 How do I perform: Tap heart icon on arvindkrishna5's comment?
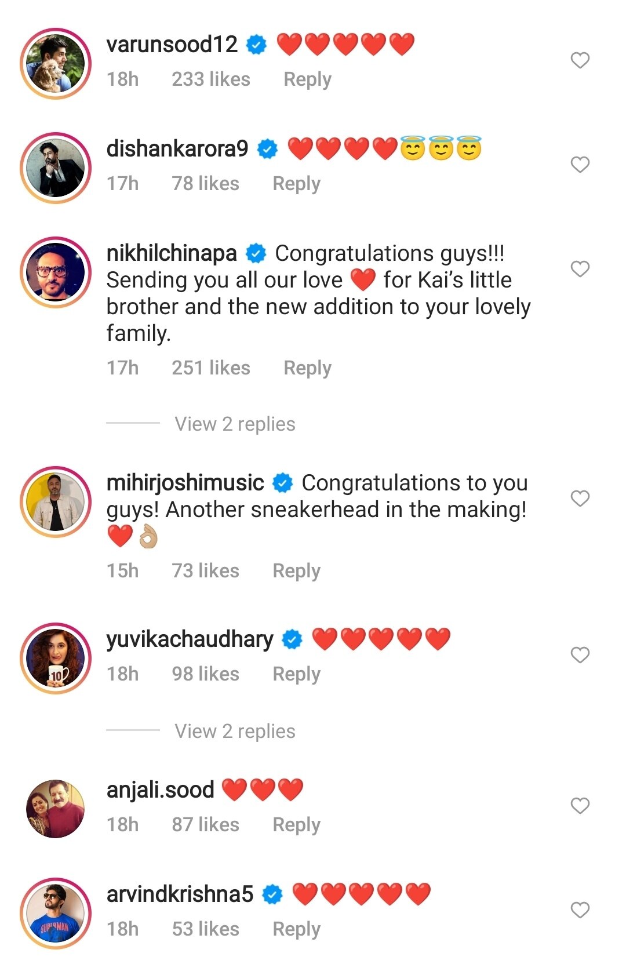(580, 910)
